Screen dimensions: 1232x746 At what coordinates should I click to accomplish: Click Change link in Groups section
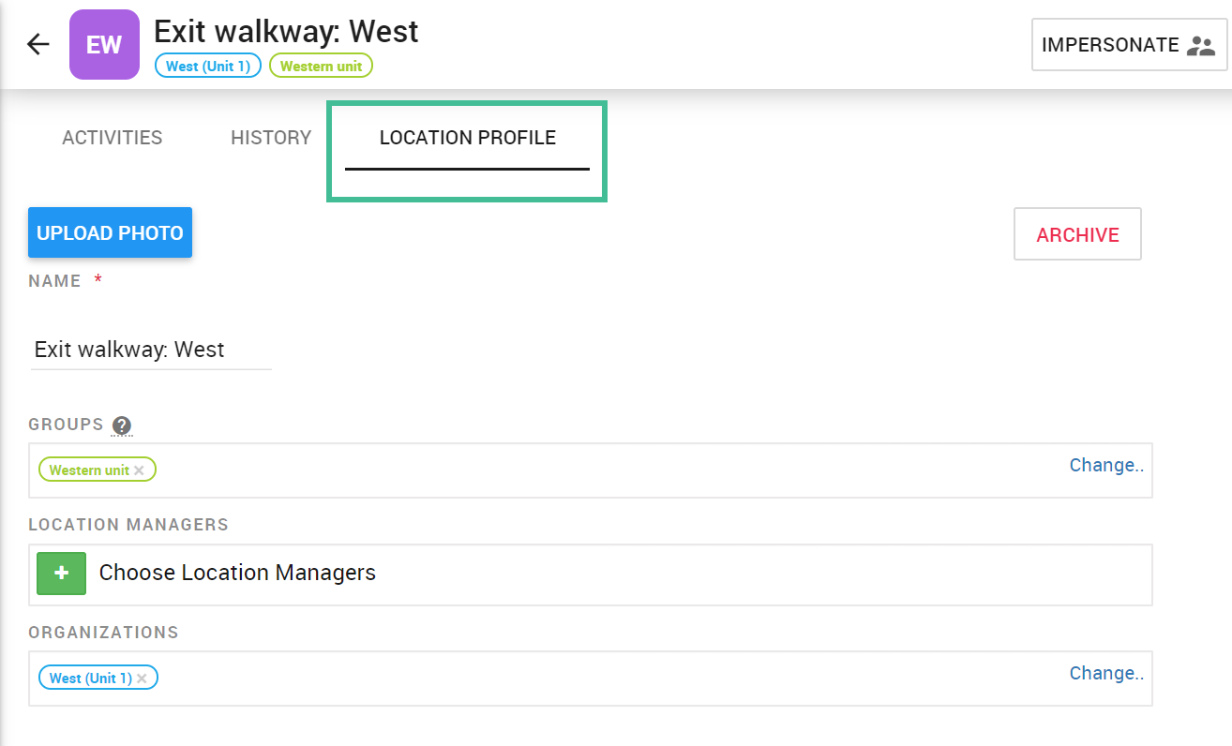1106,465
